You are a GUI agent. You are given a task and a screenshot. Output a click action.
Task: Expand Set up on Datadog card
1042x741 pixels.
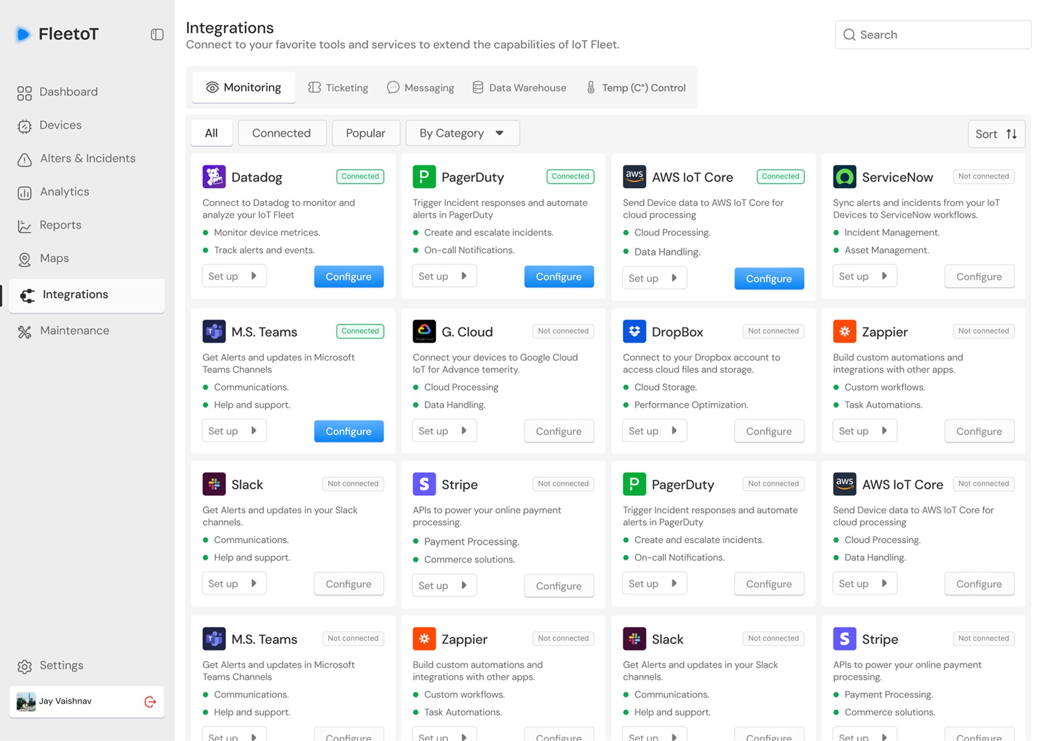coord(234,276)
